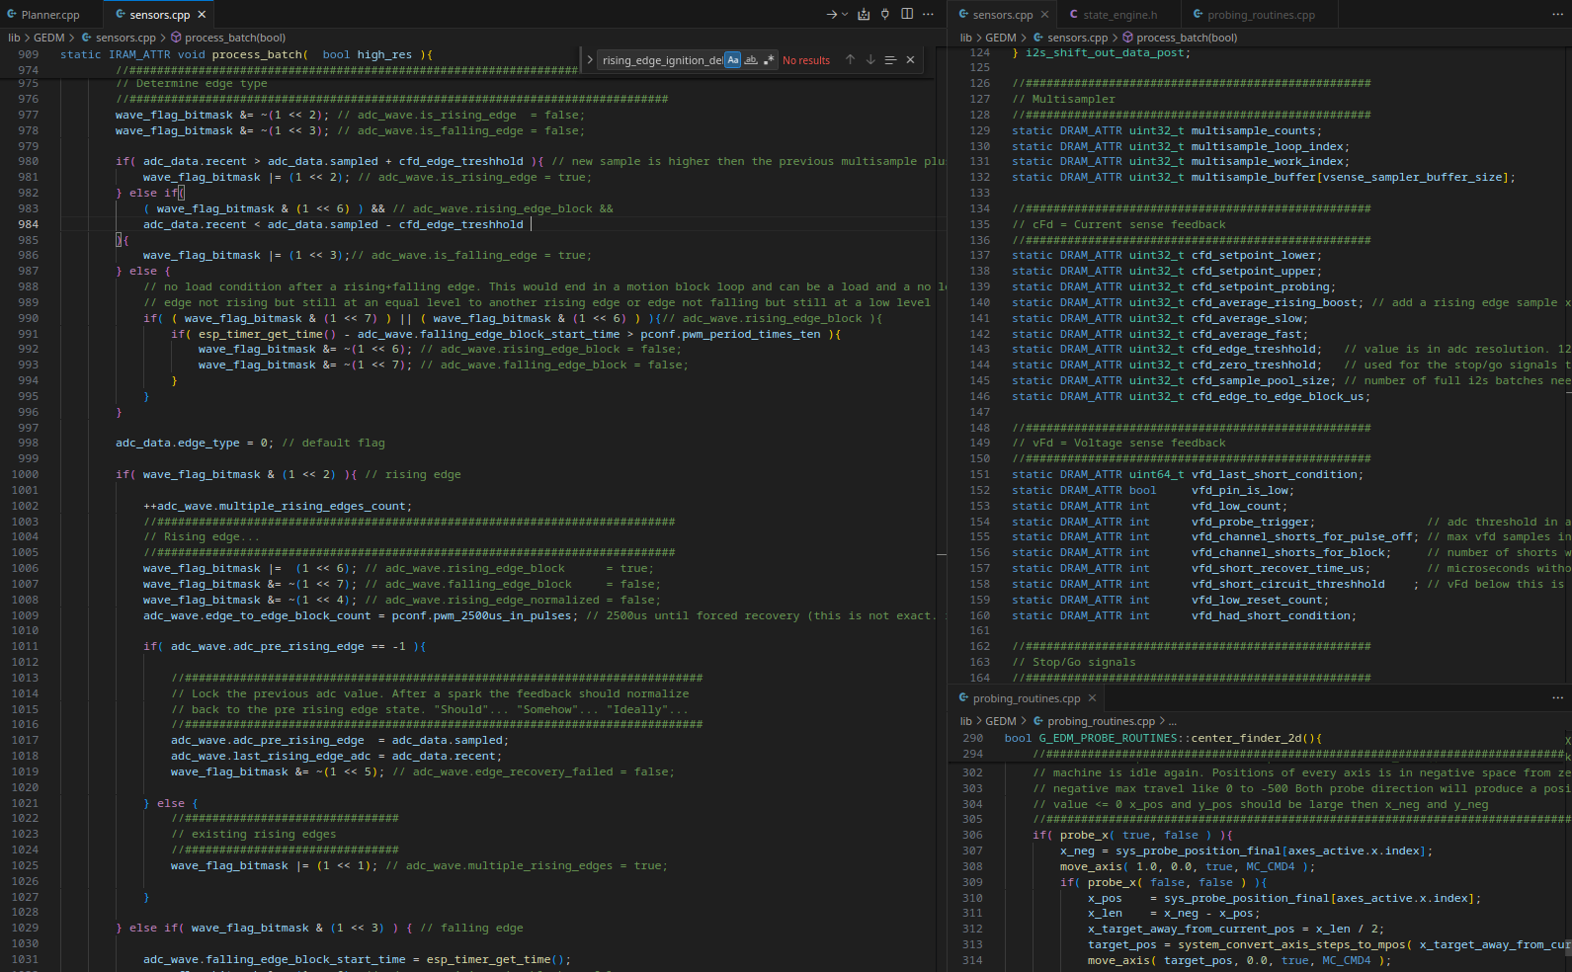Open More Actions menu of left editor group
The width and height of the screenshot is (1572, 972).
click(x=928, y=14)
